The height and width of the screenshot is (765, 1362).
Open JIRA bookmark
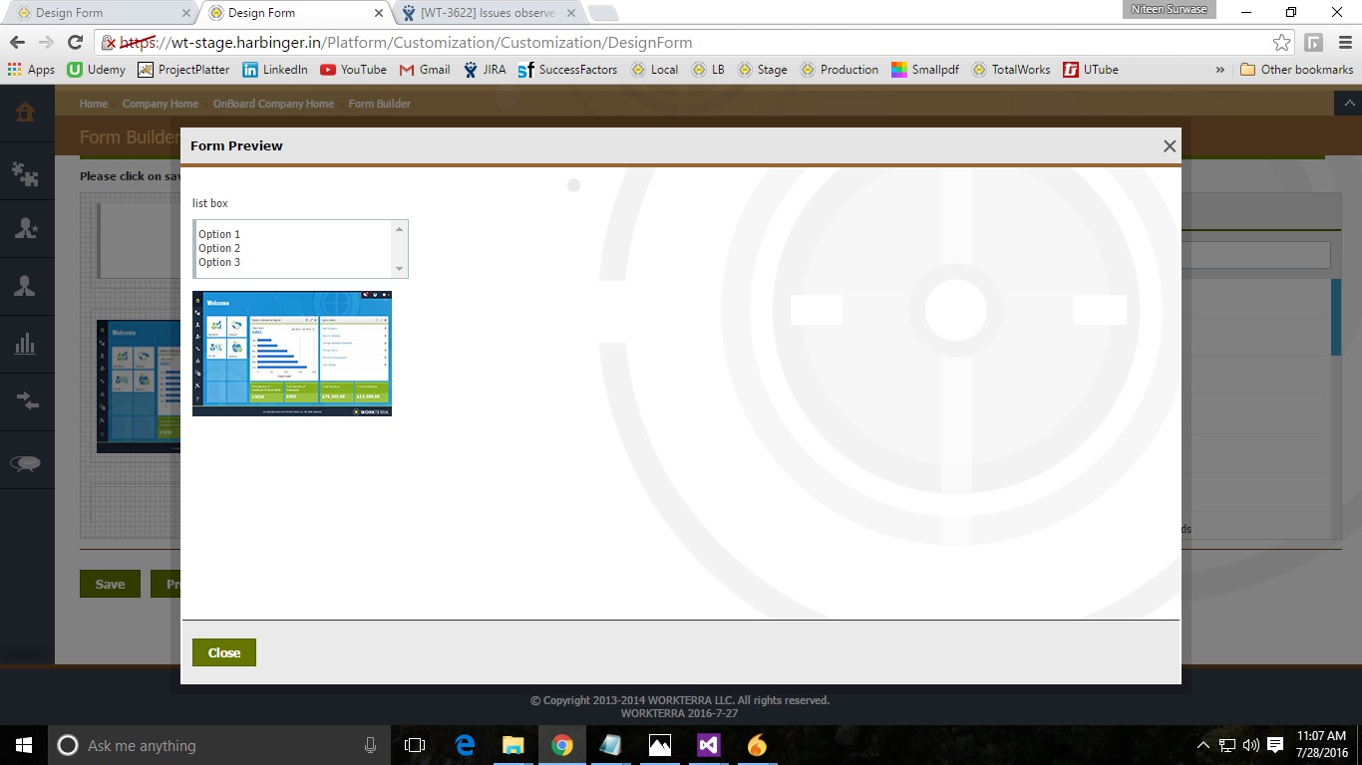[485, 70]
